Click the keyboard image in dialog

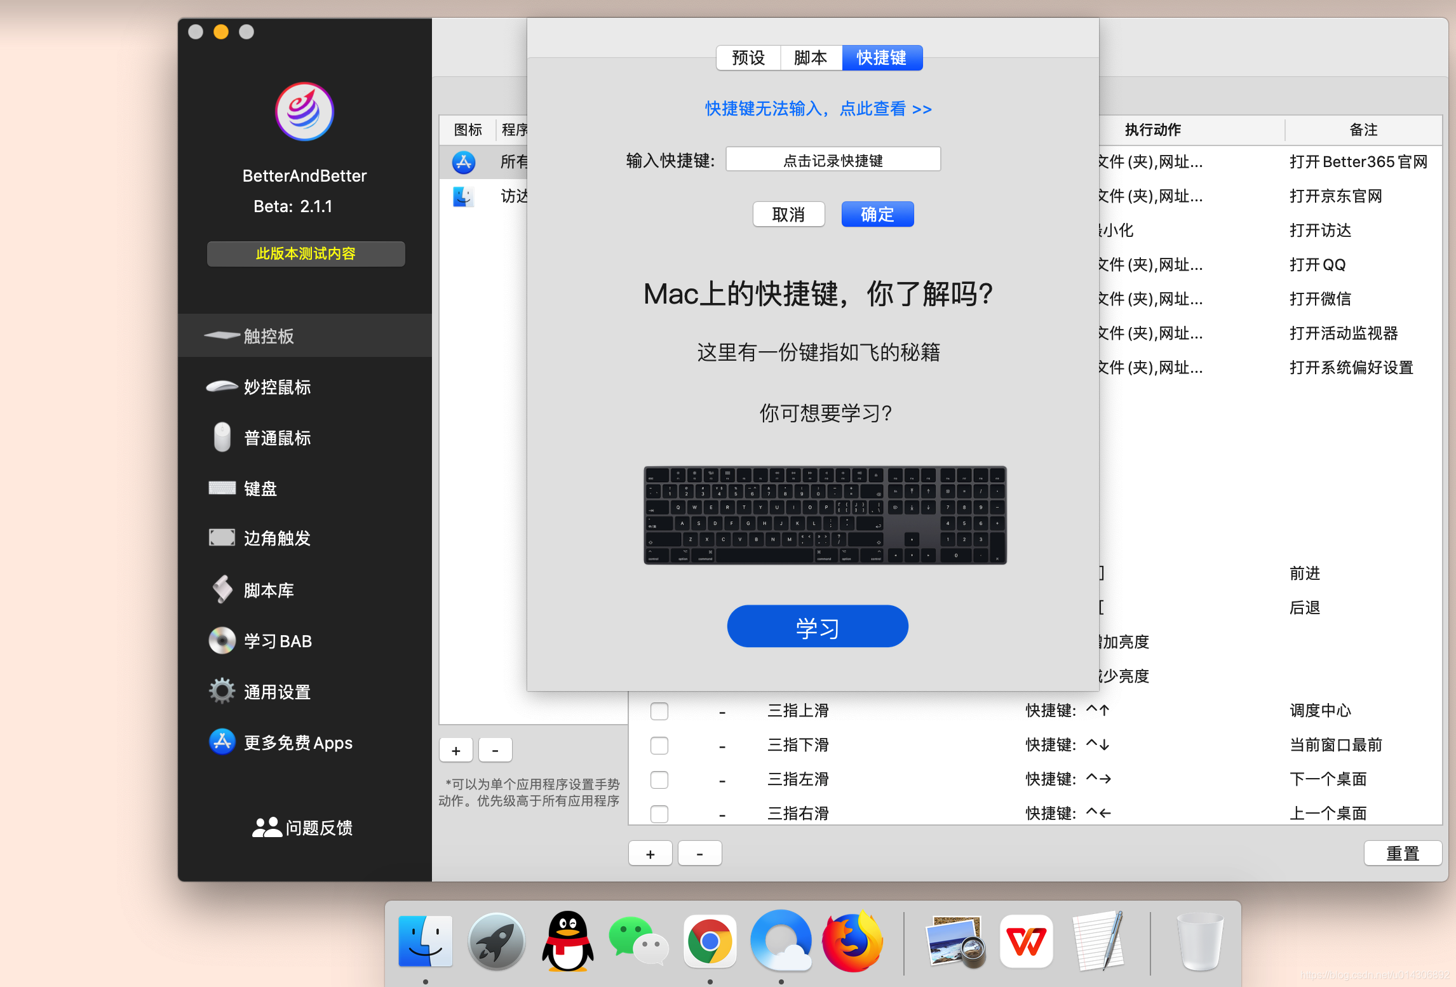[825, 515]
